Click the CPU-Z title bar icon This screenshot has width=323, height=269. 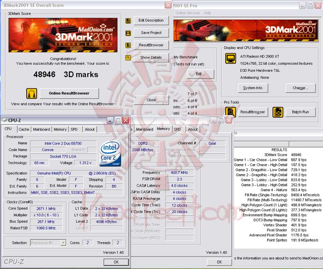[x=4, y=120]
